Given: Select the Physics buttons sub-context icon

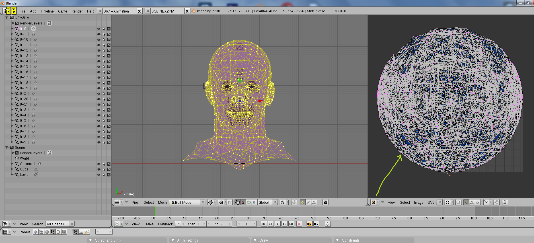Looking at the screenshot, I should coord(81,232).
